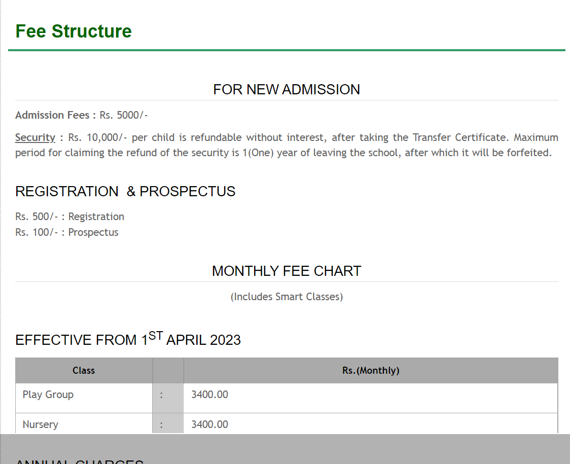Click the Fee Structure page heading
This screenshot has width=570, height=464.
74,31
